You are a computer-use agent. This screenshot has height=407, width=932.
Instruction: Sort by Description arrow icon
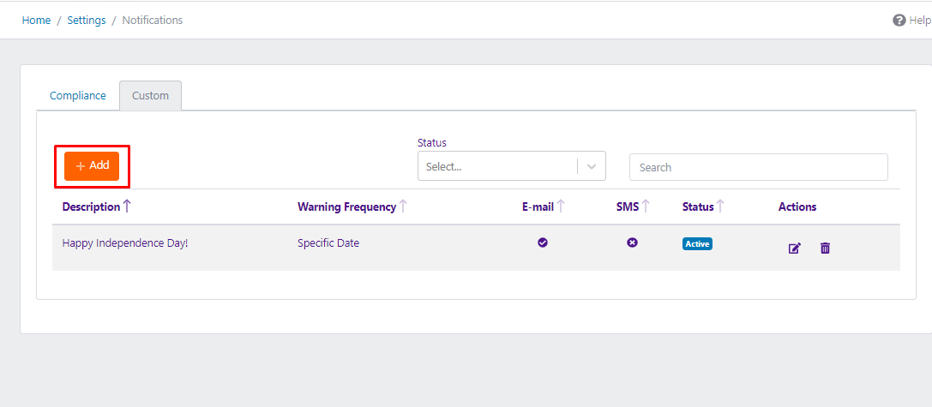pyautogui.click(x=128, y=206)
